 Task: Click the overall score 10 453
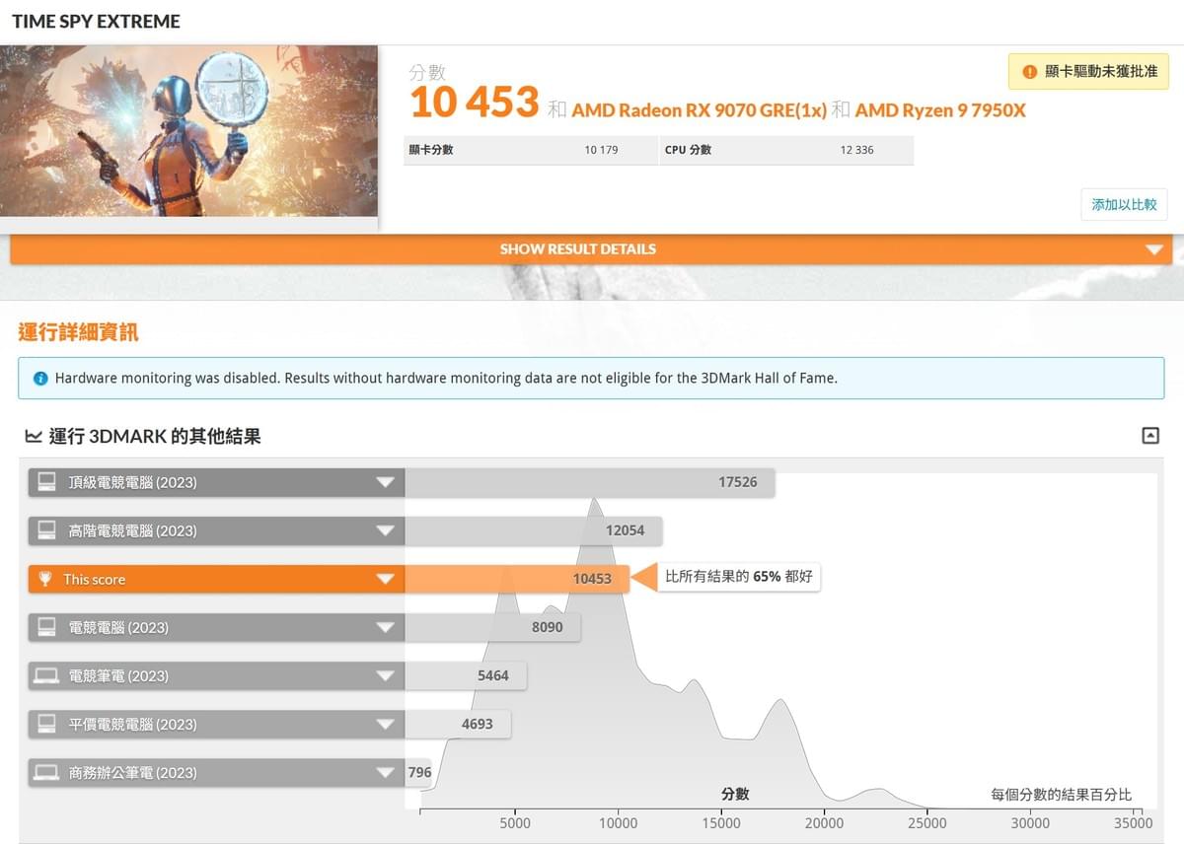pyautogui.click(x=474, y=103)
